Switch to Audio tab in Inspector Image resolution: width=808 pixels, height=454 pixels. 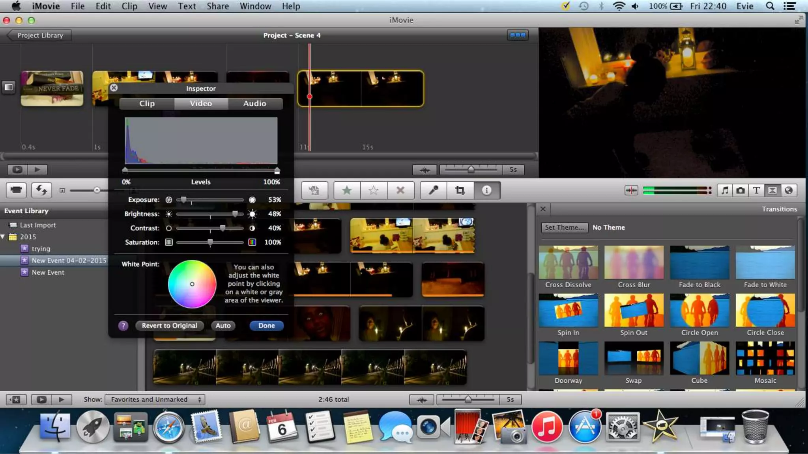pos(255,103)
